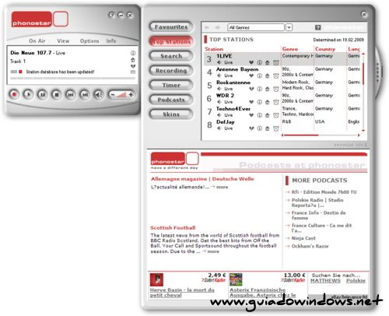Open the On Air menu
Image resolution: width=389 pixels, height=316 pixels.
point(37,41)
